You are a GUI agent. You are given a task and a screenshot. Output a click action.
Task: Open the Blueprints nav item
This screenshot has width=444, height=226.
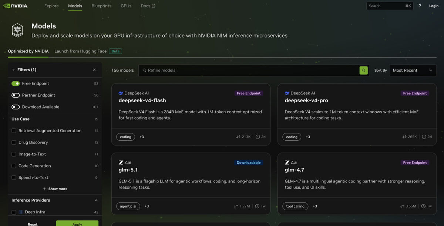(x=101, y=6)
